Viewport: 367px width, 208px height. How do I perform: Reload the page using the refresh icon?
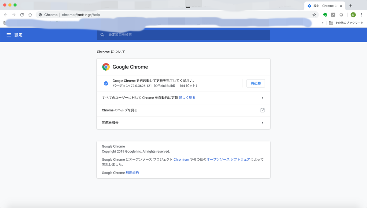[x=22, y=15]
